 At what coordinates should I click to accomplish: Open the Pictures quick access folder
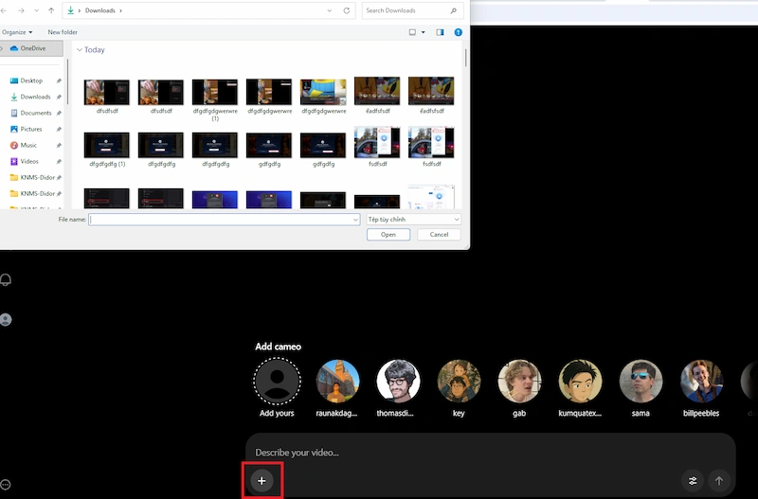31,129
